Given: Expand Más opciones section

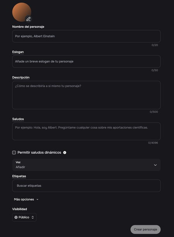Looking at the screenshot, I should point(26,199).
